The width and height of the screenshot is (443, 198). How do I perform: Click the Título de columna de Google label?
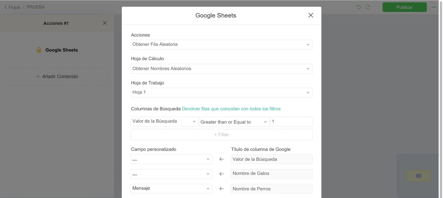(x=261, y=149)
